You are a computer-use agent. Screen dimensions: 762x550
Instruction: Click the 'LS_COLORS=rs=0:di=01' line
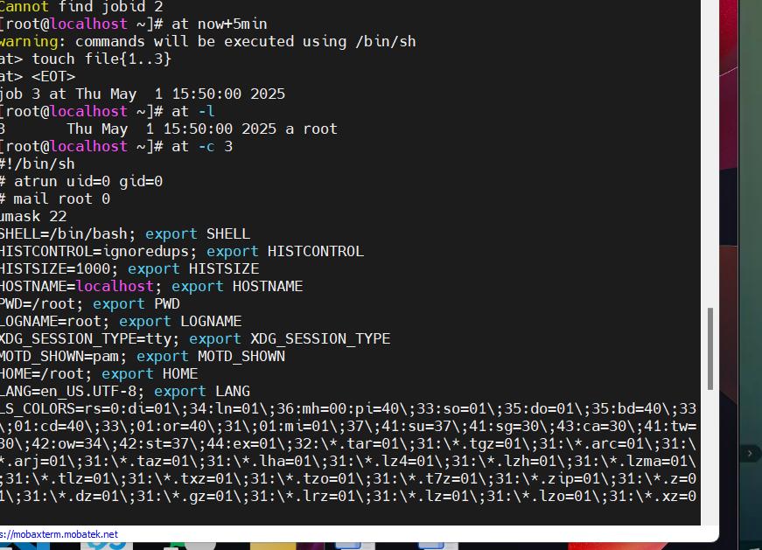348,408
